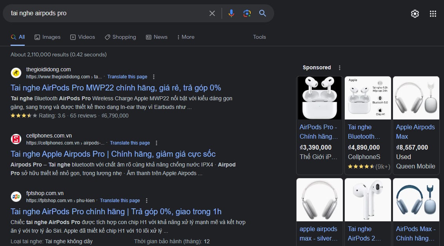Screen dimensions: 444x246
Task: Open 'Apple Airpods Max' sponsored listing title
Action: pyautogui.click(x=415, y=132)
